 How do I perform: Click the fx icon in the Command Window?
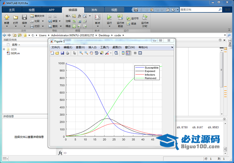[60, 153]
